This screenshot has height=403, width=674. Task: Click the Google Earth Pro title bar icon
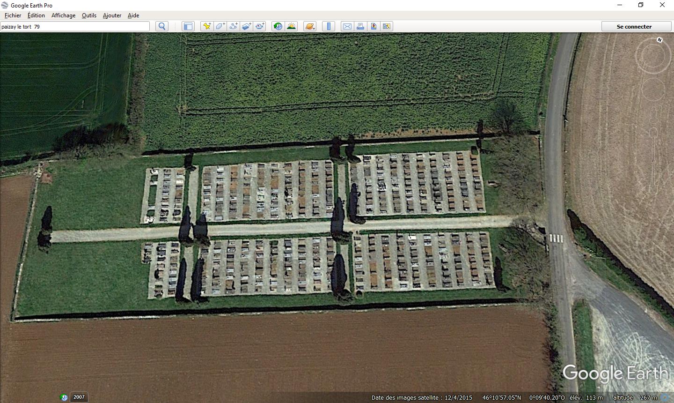pos(5,5)
